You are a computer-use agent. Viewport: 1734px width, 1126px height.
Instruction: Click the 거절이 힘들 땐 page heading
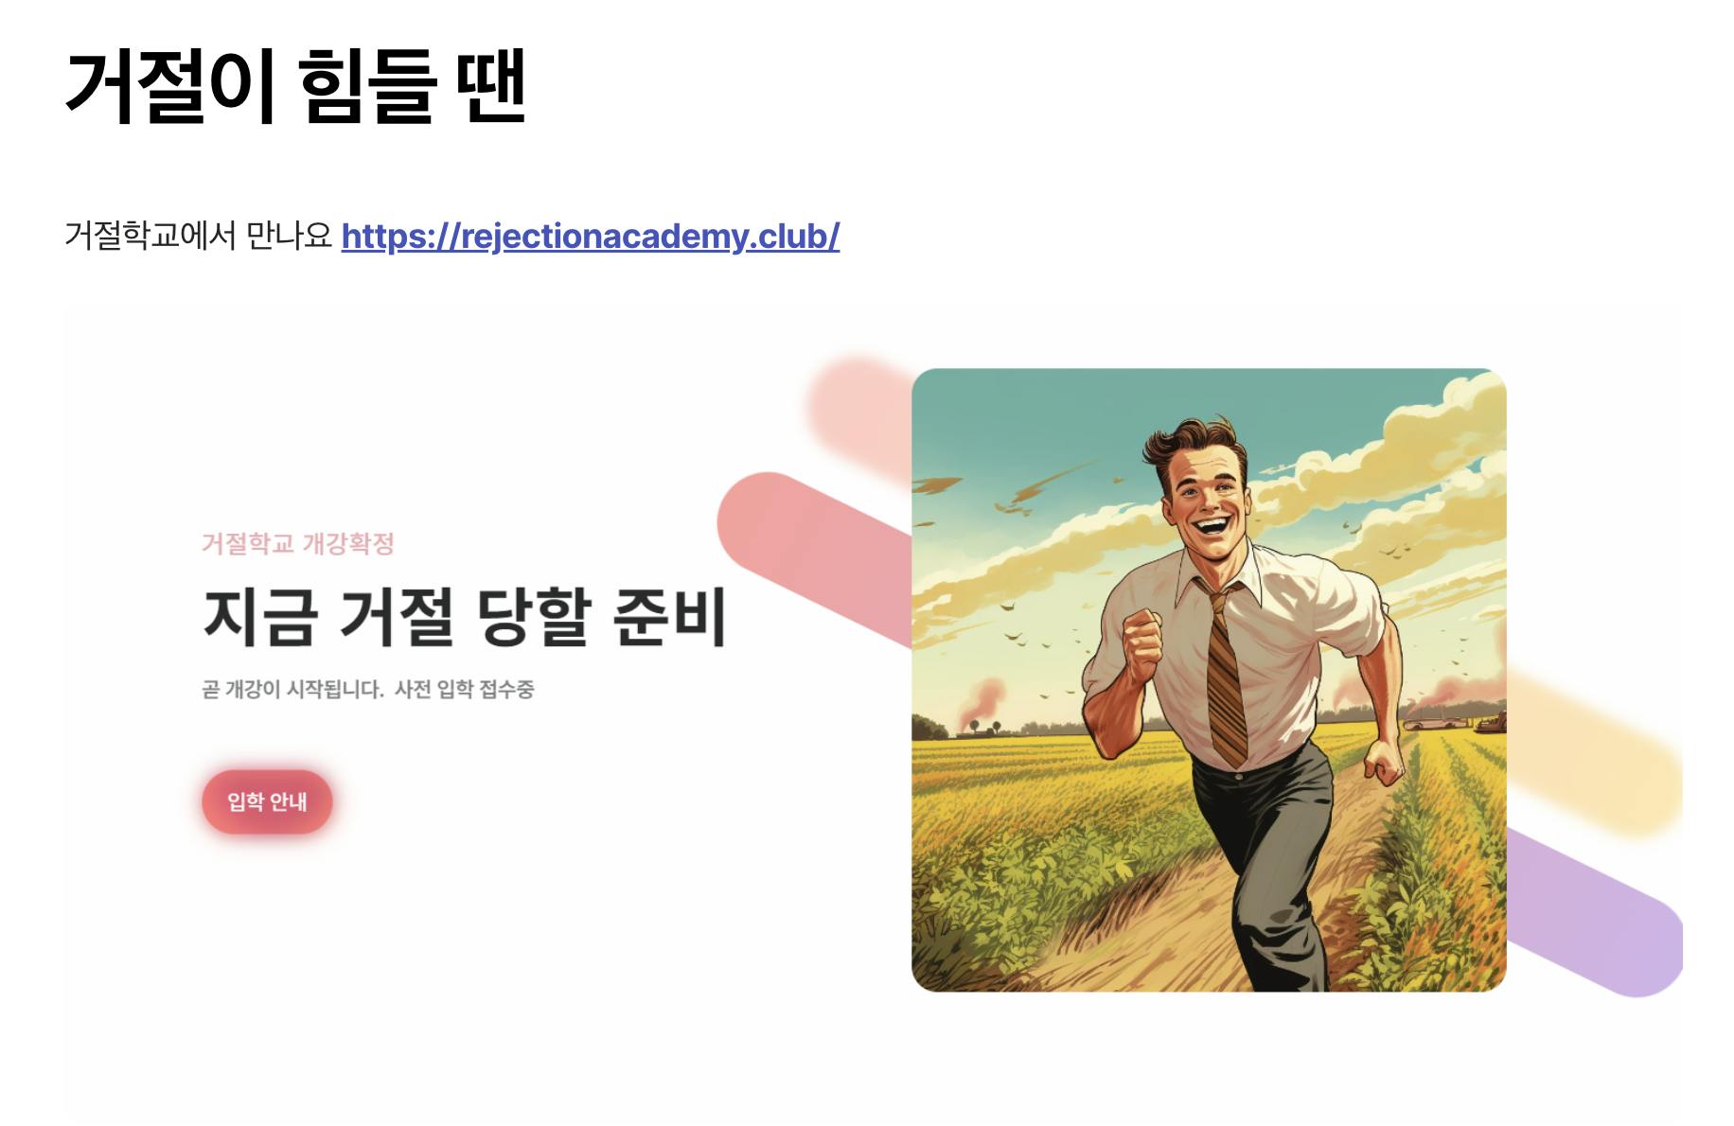pyautogui.click(x=295, y=86)
